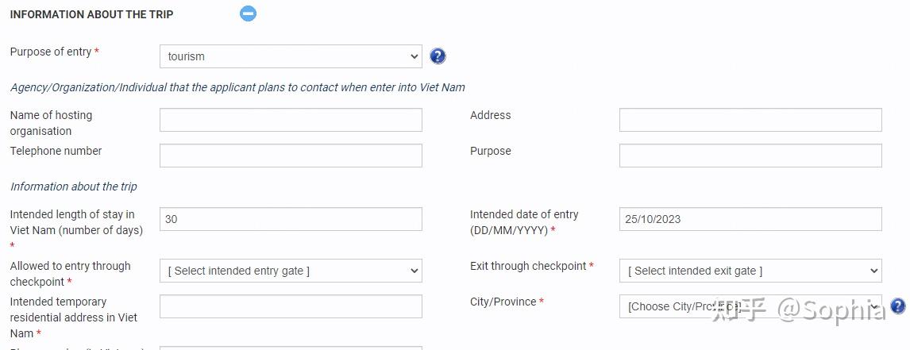Click the partially visible bottom input field

tap(291, 348)
